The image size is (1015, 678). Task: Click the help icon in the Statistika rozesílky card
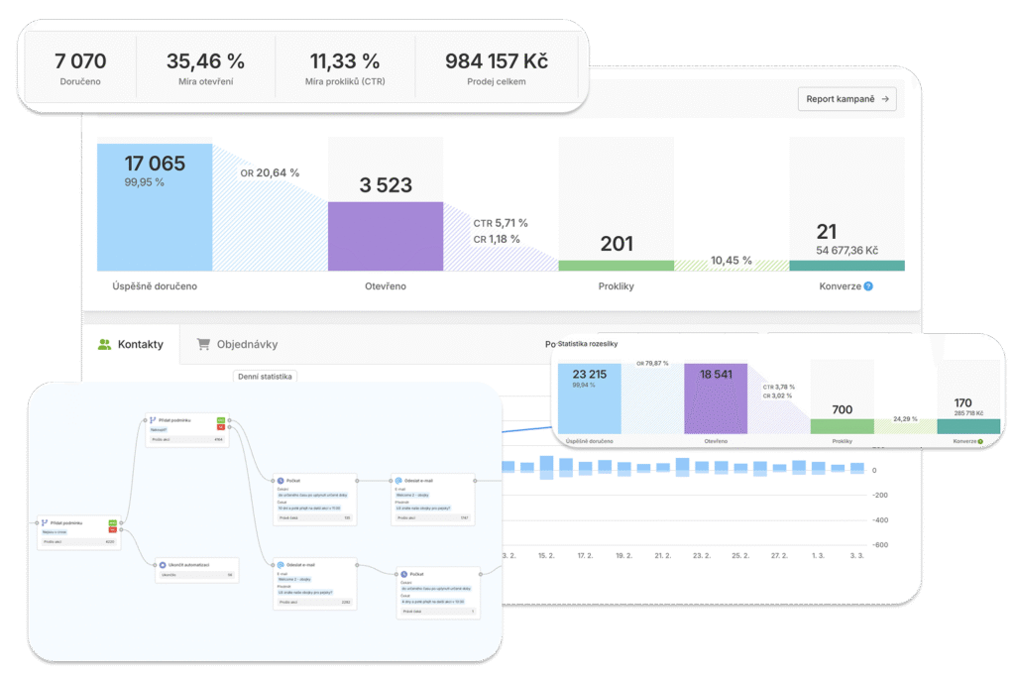[982, 440]
